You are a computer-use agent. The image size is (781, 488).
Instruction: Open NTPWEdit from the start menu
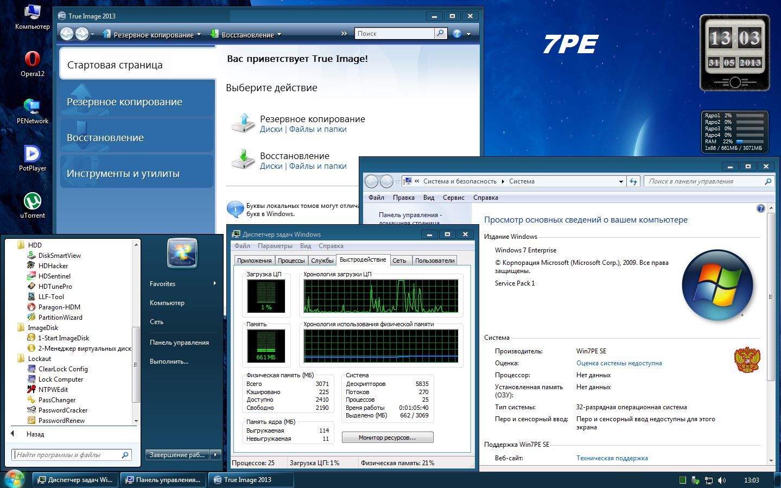click(x=53, y=389)
